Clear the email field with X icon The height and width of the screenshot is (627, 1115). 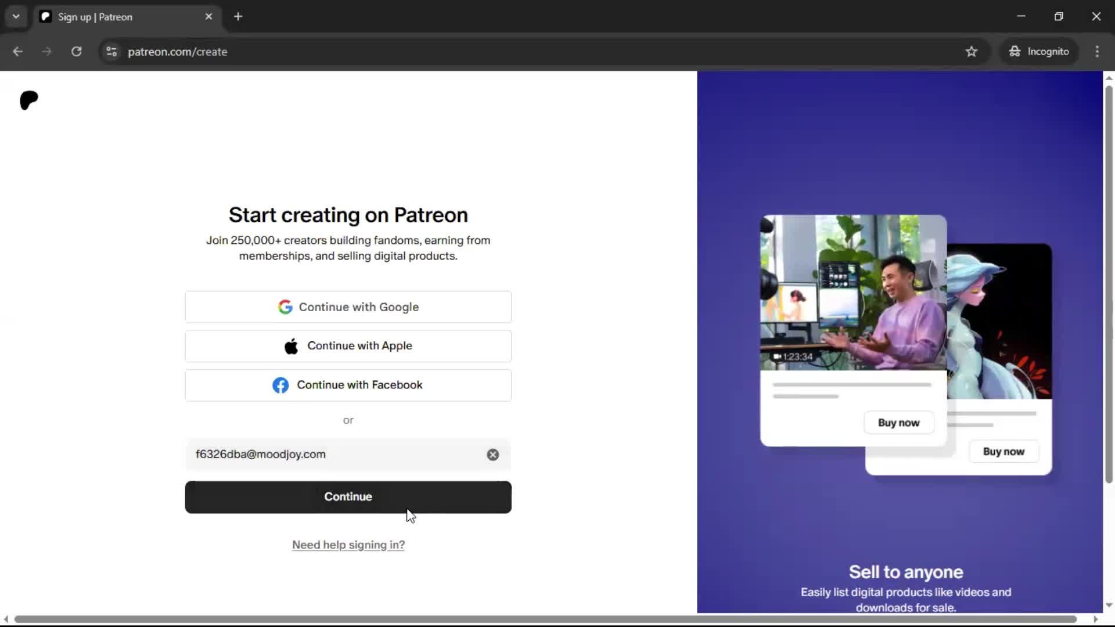493,455
